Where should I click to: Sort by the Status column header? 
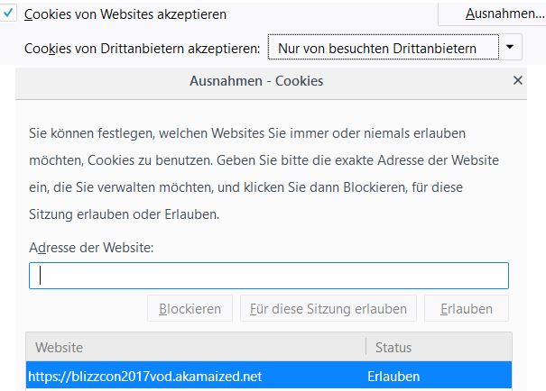pos(439,347)
